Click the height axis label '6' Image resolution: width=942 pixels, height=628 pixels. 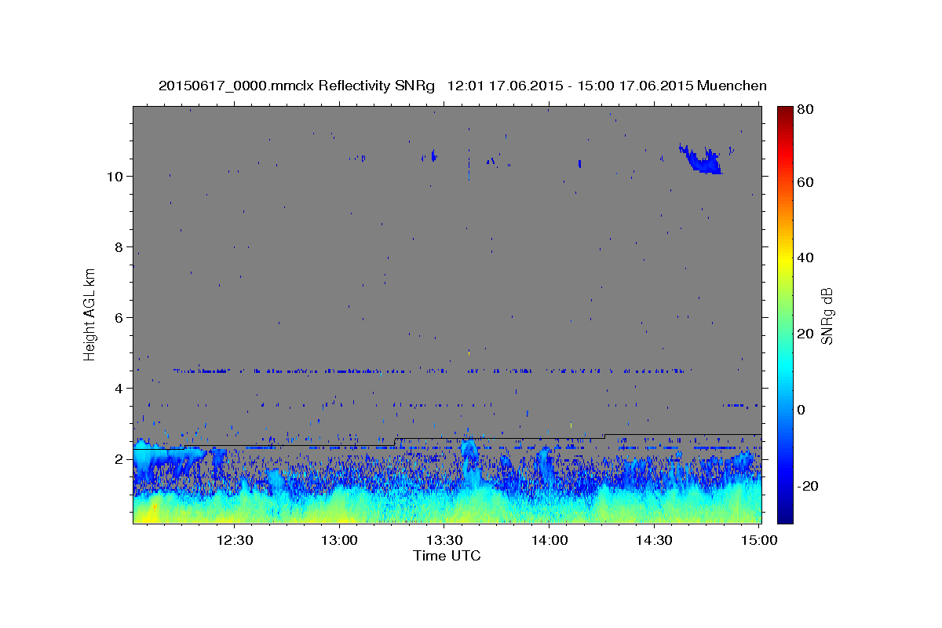(119, 317)
